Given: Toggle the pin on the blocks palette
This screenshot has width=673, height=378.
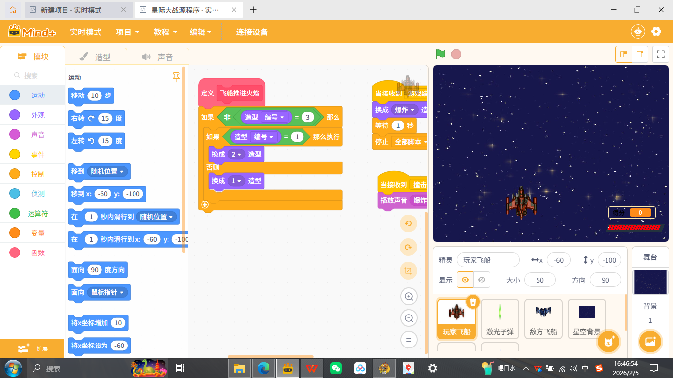Looking at the screenshot, I should pos(176,77).
